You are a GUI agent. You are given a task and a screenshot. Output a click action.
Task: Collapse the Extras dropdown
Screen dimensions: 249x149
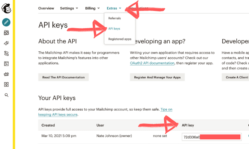click(114, 8)
